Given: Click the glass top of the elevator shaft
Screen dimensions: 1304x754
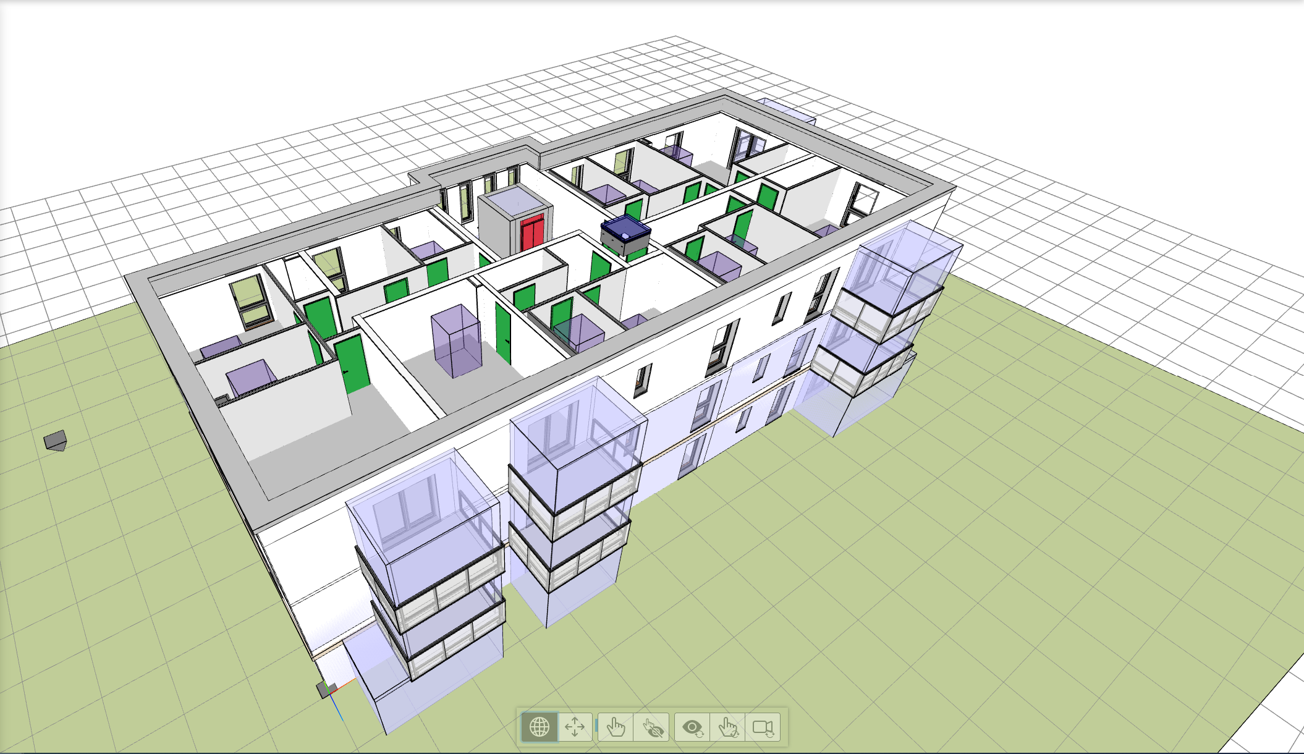Looking at the screenshot, I should click(515, 201).
